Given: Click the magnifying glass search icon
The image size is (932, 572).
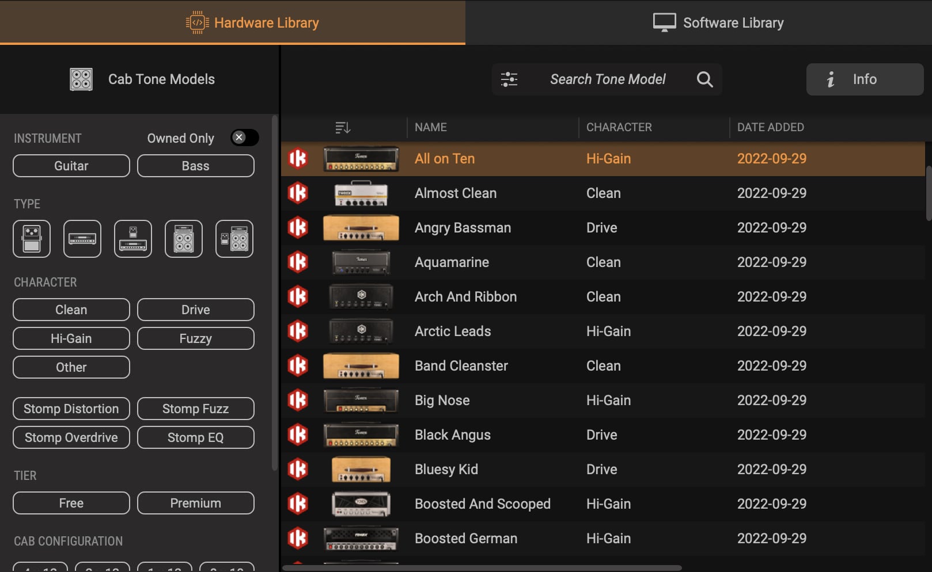Looking at the screenshot, I should pos(704,79).
